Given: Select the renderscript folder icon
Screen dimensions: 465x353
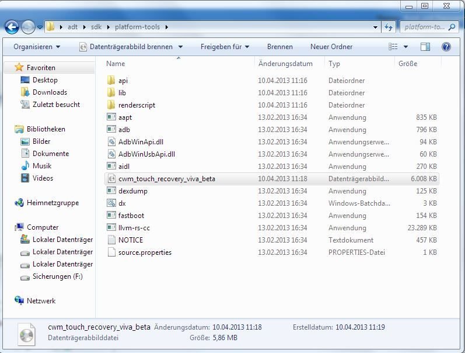Looking at the screenshot, I should pyautogui.click(x=111, y=105).
